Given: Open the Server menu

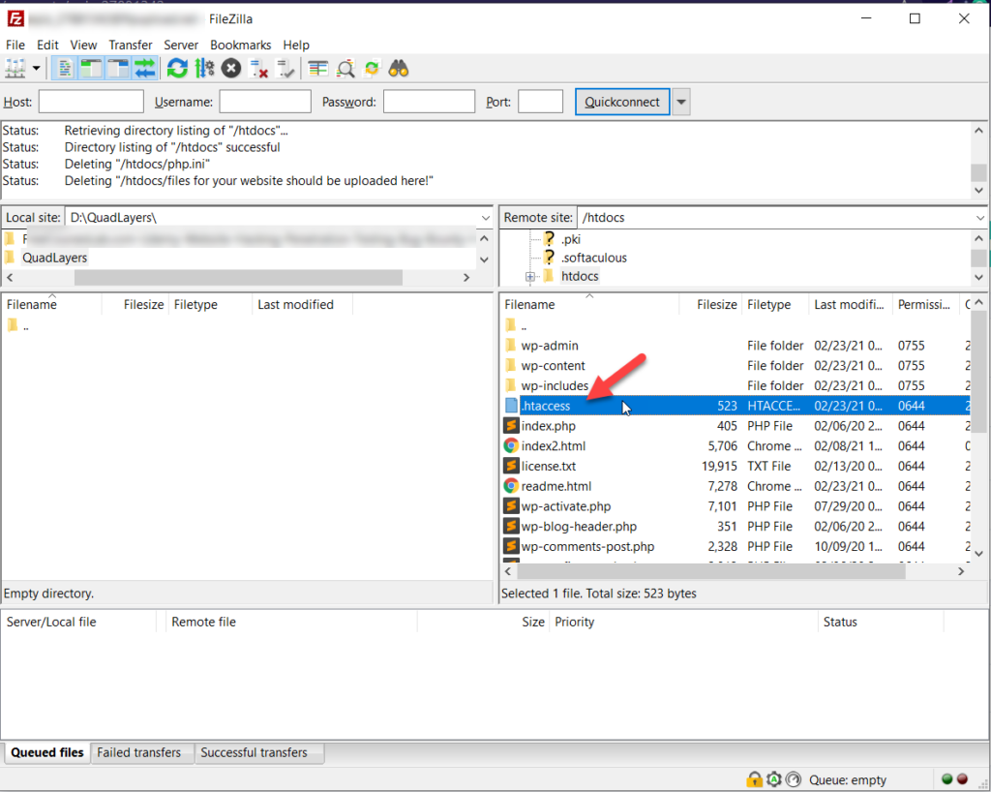Looking at the screenshot, I should point(181,45).
